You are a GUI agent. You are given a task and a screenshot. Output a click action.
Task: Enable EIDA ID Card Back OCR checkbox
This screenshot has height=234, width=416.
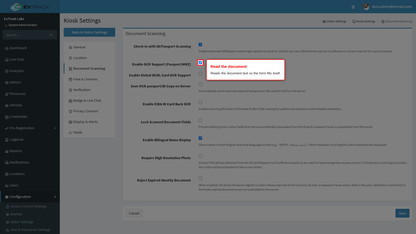click(200, 102)
